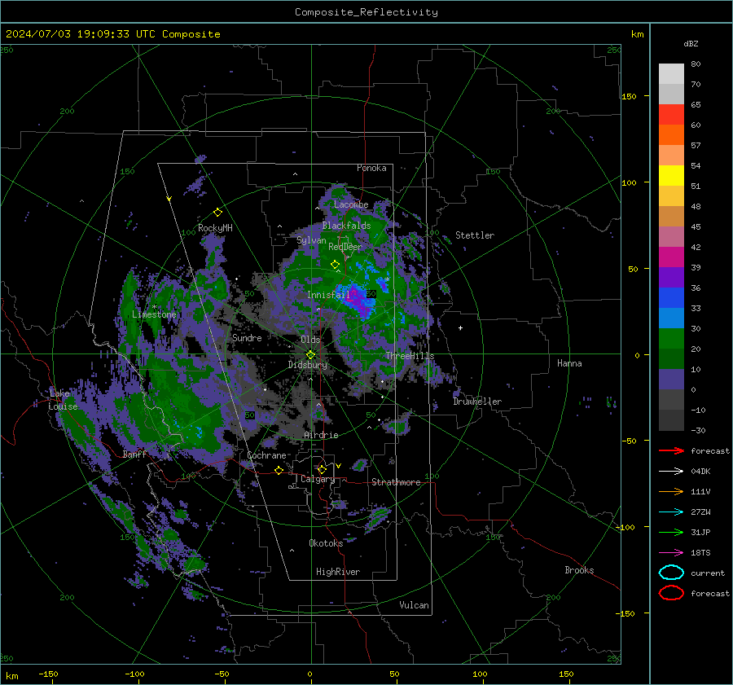
Task: Click the Airdrie city label
Action: [x=321, y=435]
